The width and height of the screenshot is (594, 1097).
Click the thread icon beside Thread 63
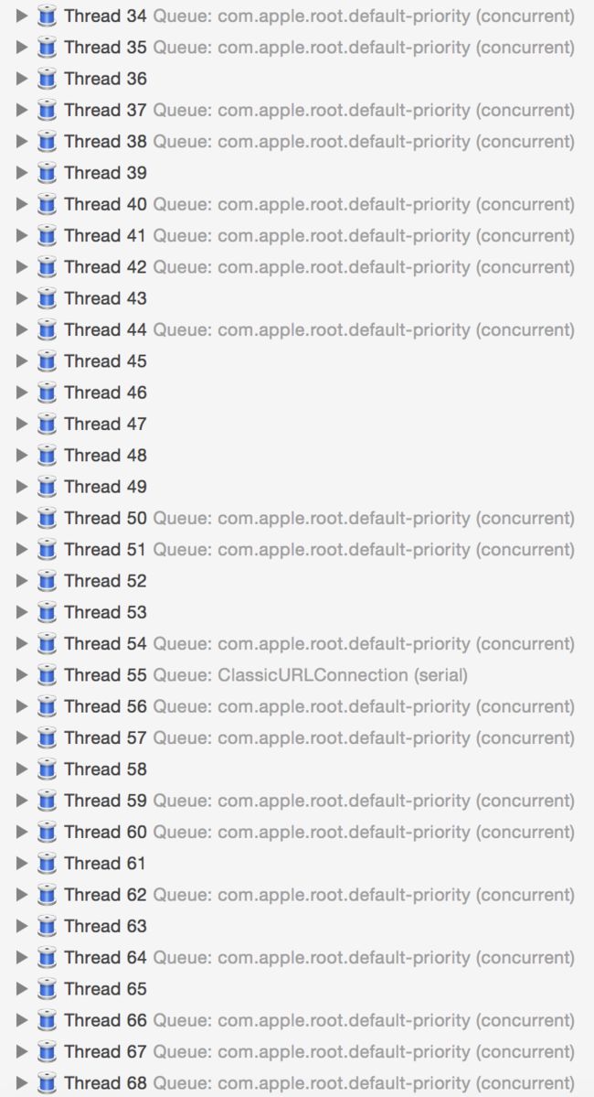coord(47,926)
